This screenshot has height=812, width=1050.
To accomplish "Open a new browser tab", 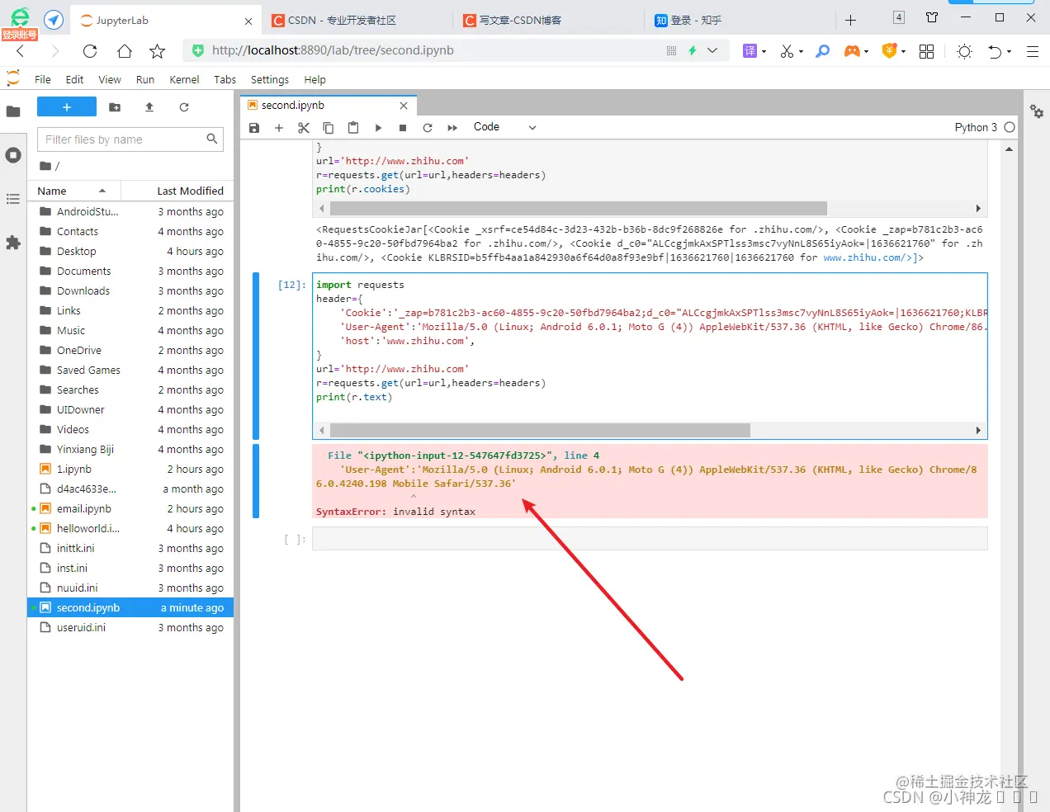I will click(x=851, y=20).
